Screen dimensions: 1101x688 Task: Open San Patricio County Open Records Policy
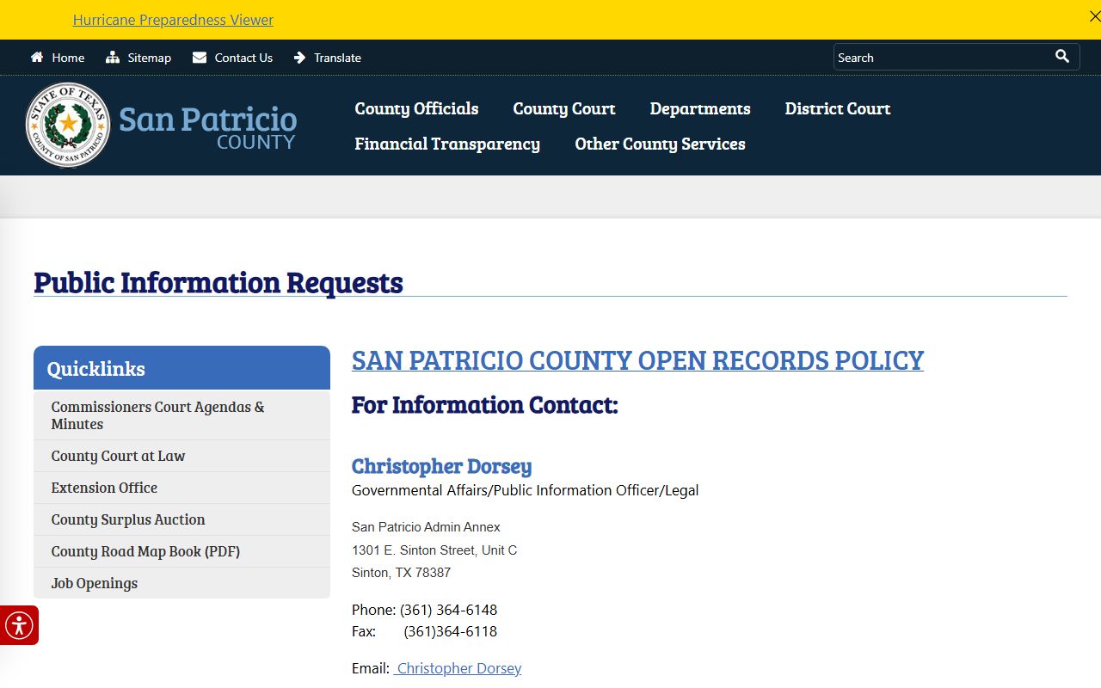click(x=637, y=359)
